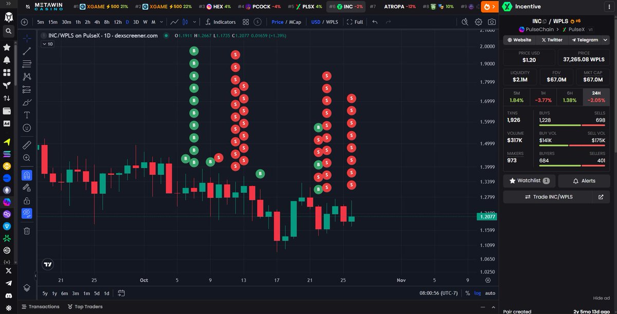The image size is (617, 314).
Task: Open chart settings gear icon
Action: pyautogui.click(x=479, y=22)
